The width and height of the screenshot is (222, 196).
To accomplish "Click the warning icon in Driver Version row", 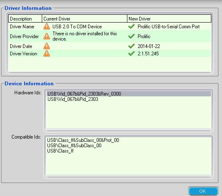I will pyautogui.click(x=47, y=54).
